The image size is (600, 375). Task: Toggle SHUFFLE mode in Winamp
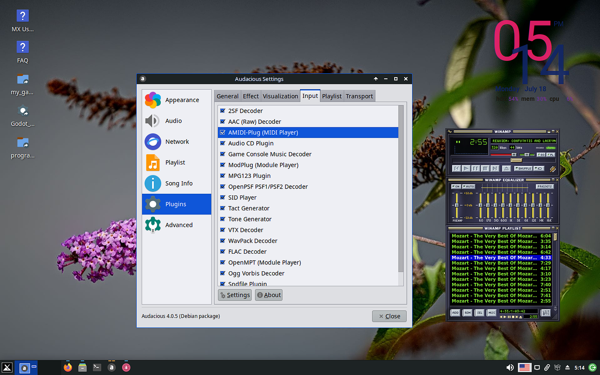(523, 168)
